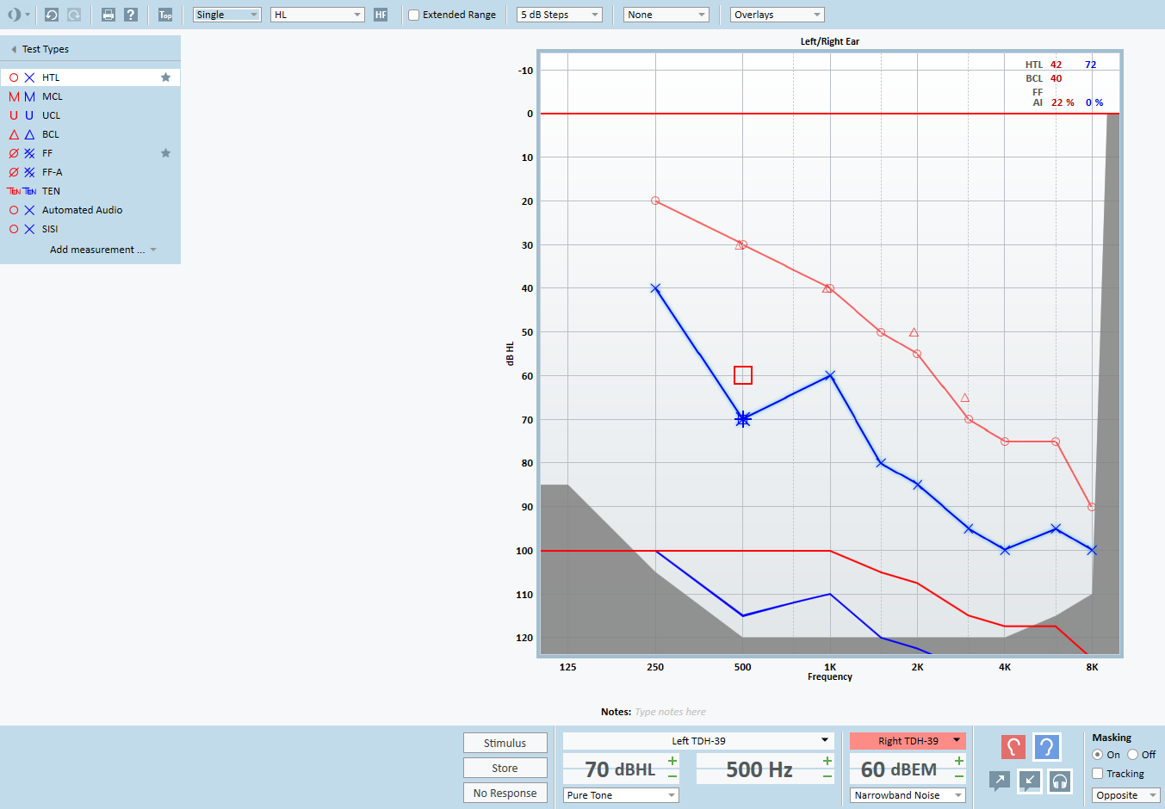Select the red right ear icon

tap(1013, 746)
